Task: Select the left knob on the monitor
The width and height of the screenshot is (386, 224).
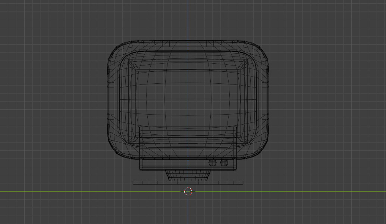Action: [213, 163]
